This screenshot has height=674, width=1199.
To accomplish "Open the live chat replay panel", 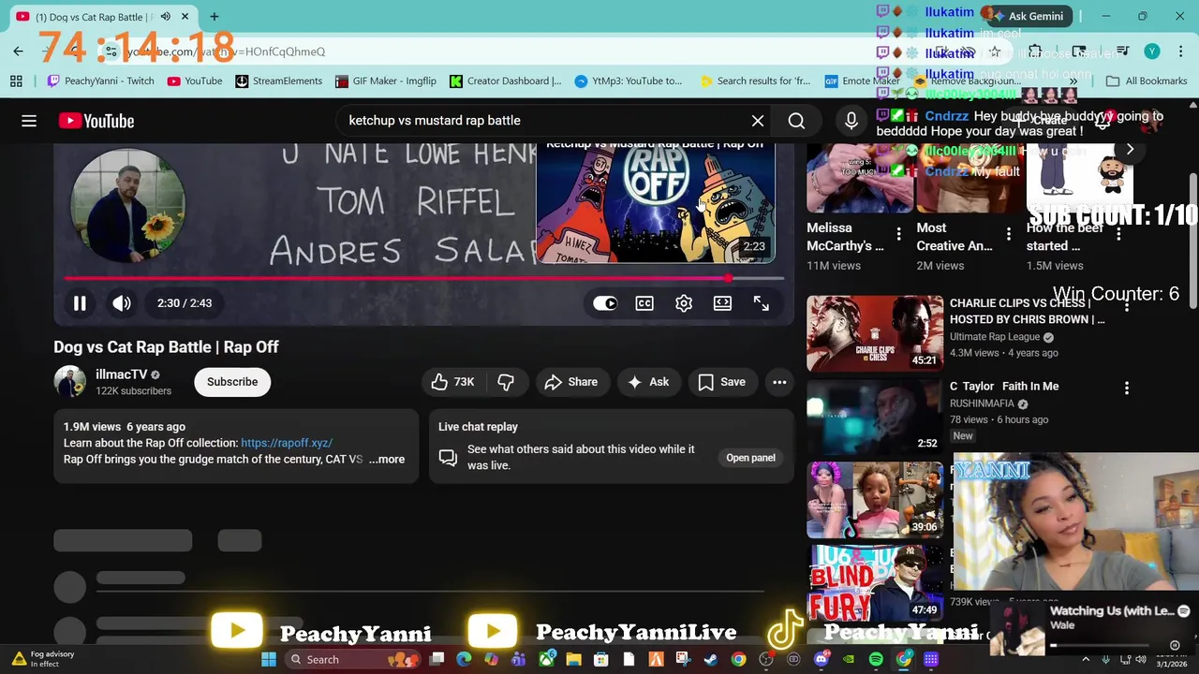I will [750, 458].
